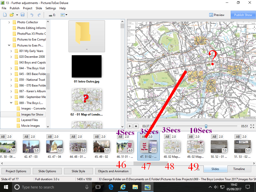Open Project Options

pyautogui.click(x=16, y=171)
